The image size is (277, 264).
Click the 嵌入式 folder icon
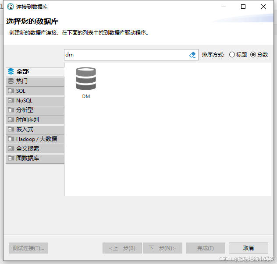click(11, 129)
